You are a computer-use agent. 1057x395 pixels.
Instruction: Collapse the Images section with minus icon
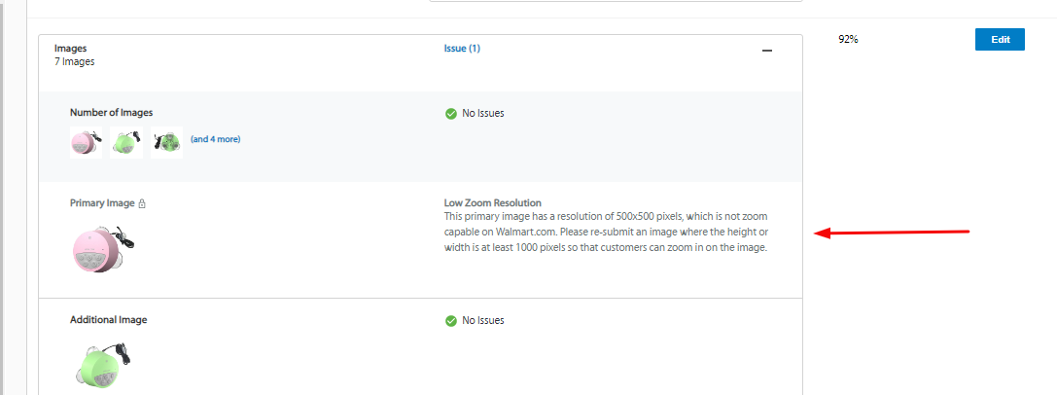pos(767,51)
